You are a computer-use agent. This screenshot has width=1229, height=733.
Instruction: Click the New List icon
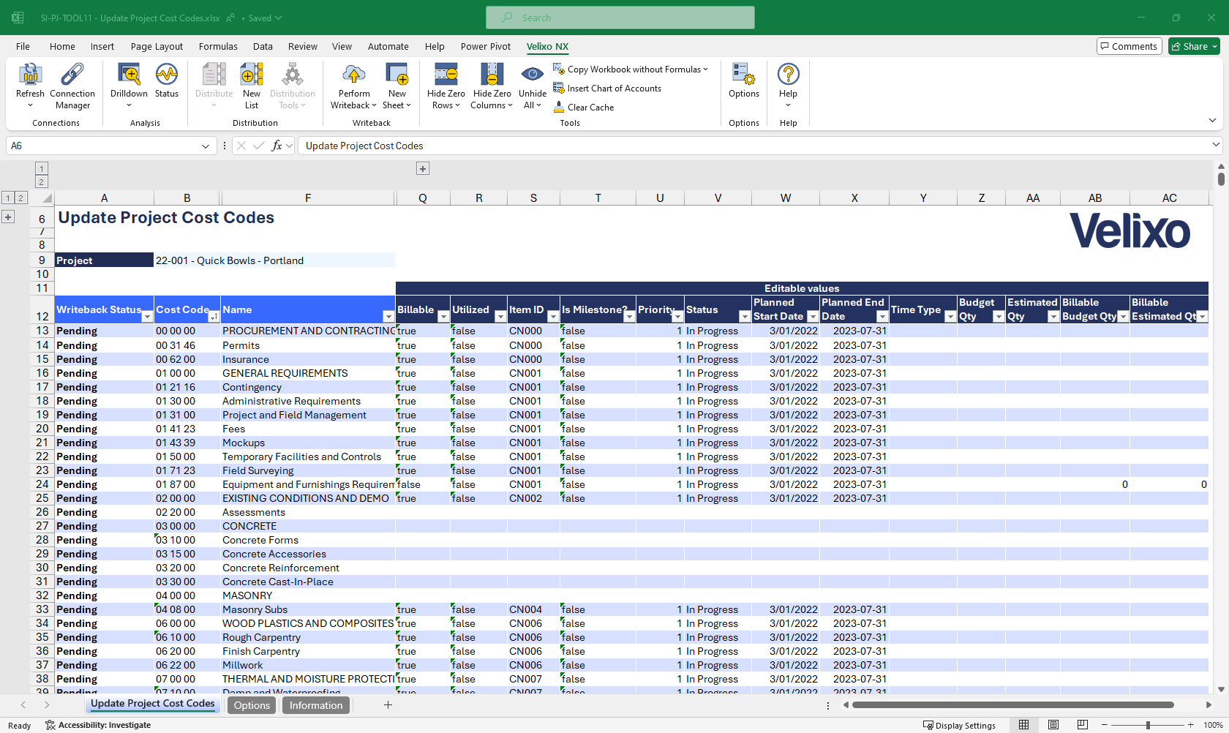pyautogui.click(x=252, y=75)
